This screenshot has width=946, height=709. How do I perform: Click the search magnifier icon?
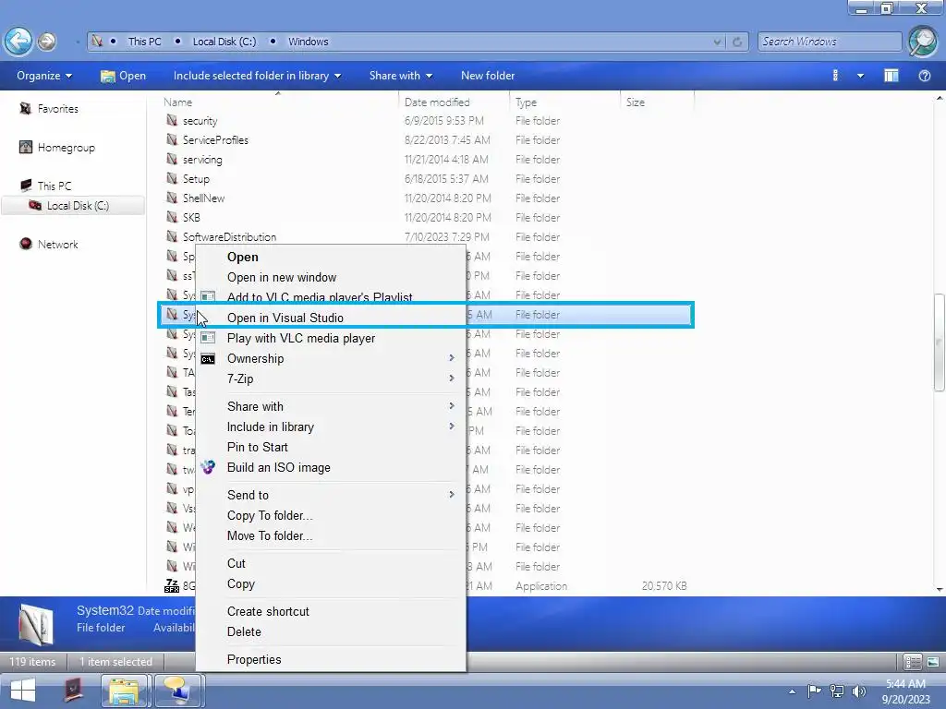pyautogui.click(x=923, y=42)
